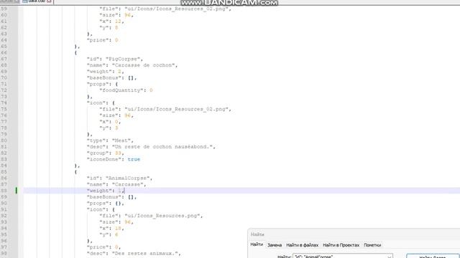Click the line "id": "PigCorpse"

pyautogui.click(x=115, y=59)
